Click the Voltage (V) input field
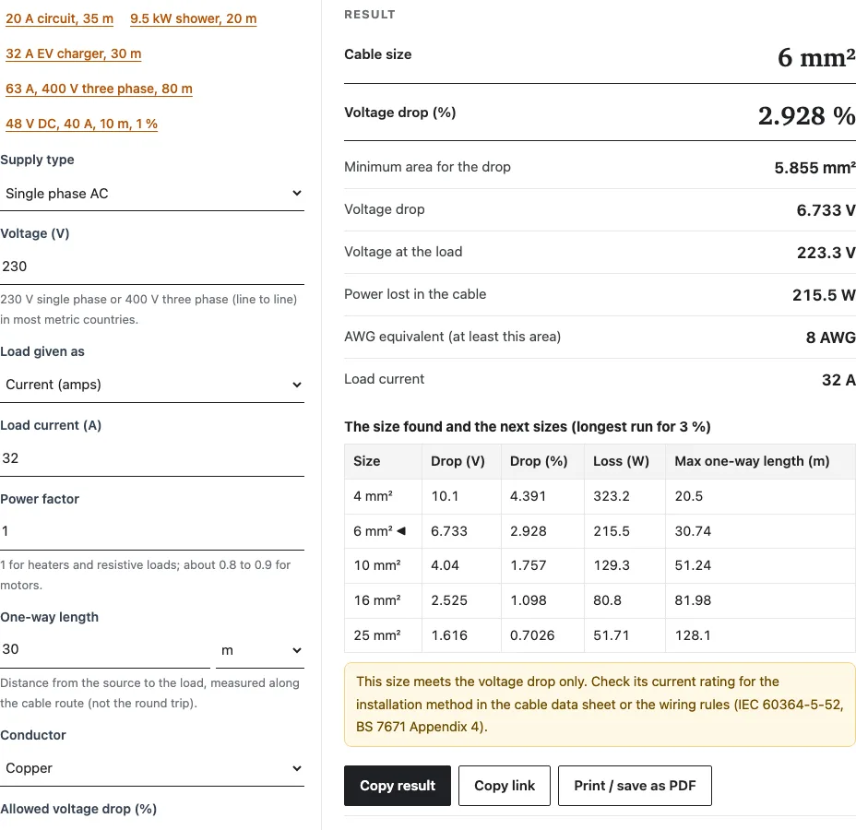The width and height of the screenshot is (856, 830). click(x=152, y=267)
